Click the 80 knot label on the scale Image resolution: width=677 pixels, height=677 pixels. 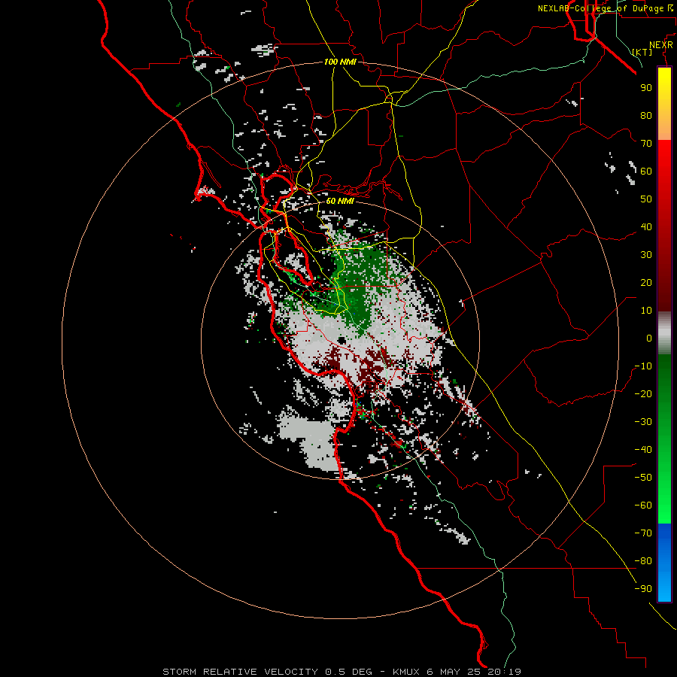(x=646, y=116)
